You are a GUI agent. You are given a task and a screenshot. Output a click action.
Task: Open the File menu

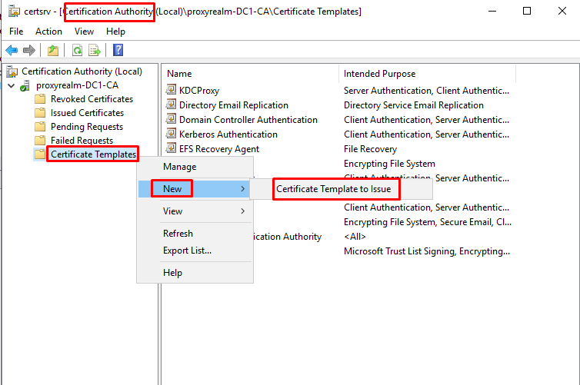[x=16, y=32]
